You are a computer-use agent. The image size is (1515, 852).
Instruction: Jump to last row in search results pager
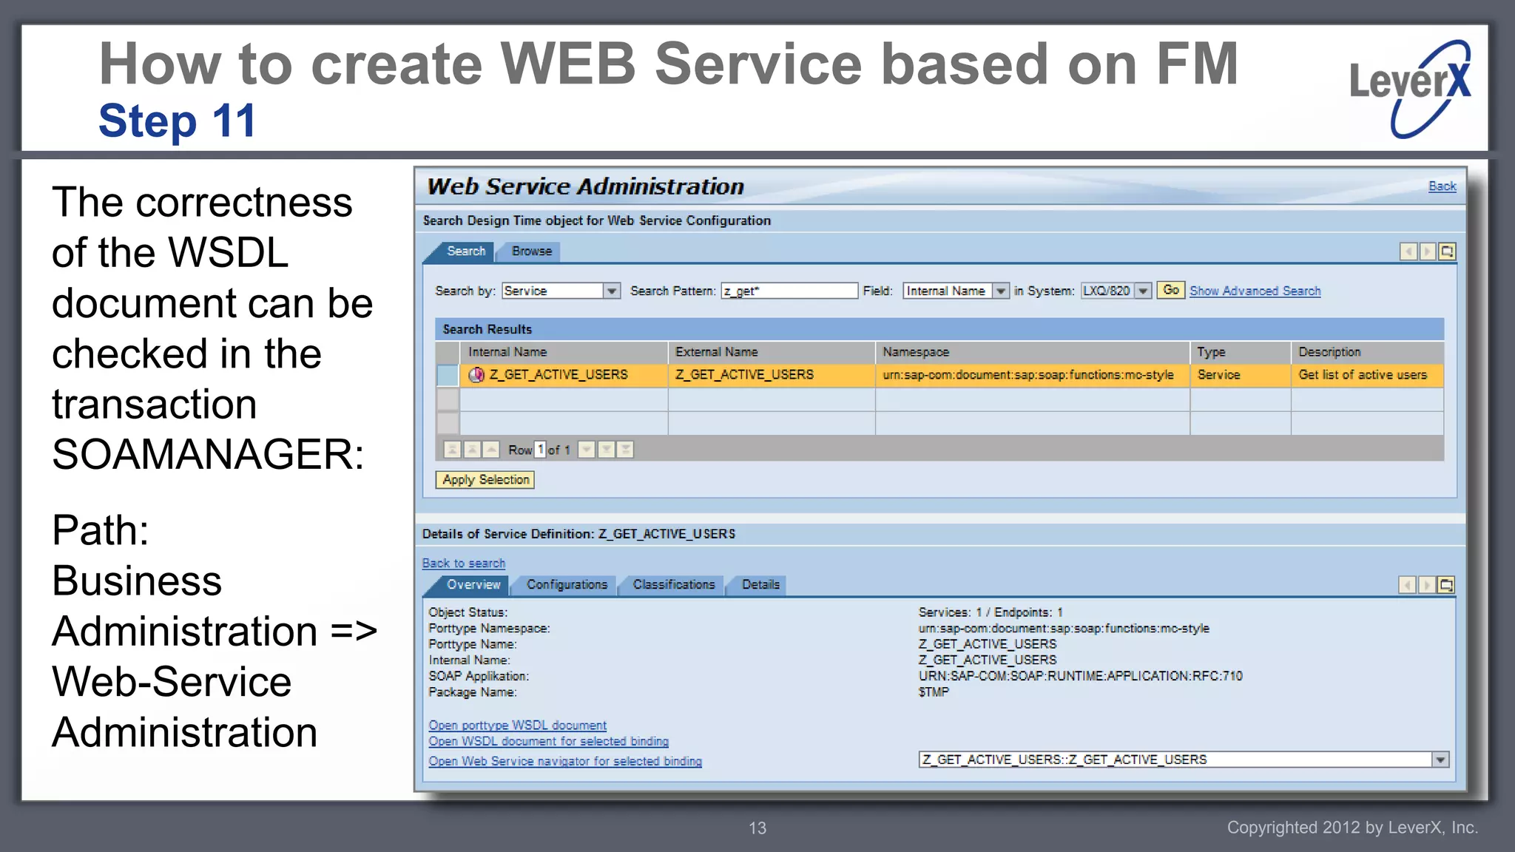point(625,450)
